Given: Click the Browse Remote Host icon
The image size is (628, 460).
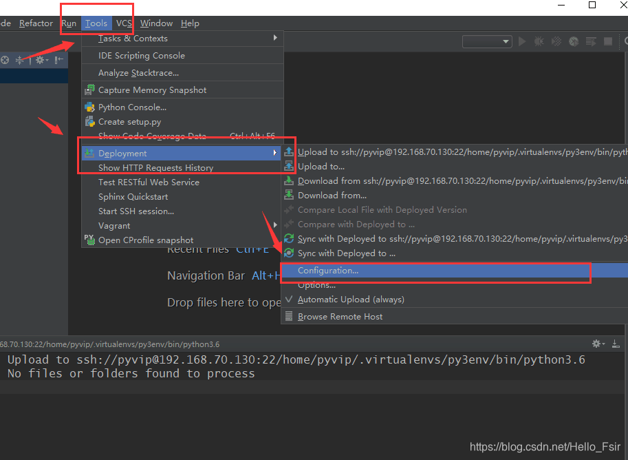Looking at the screenshot, I should point(289,317).
